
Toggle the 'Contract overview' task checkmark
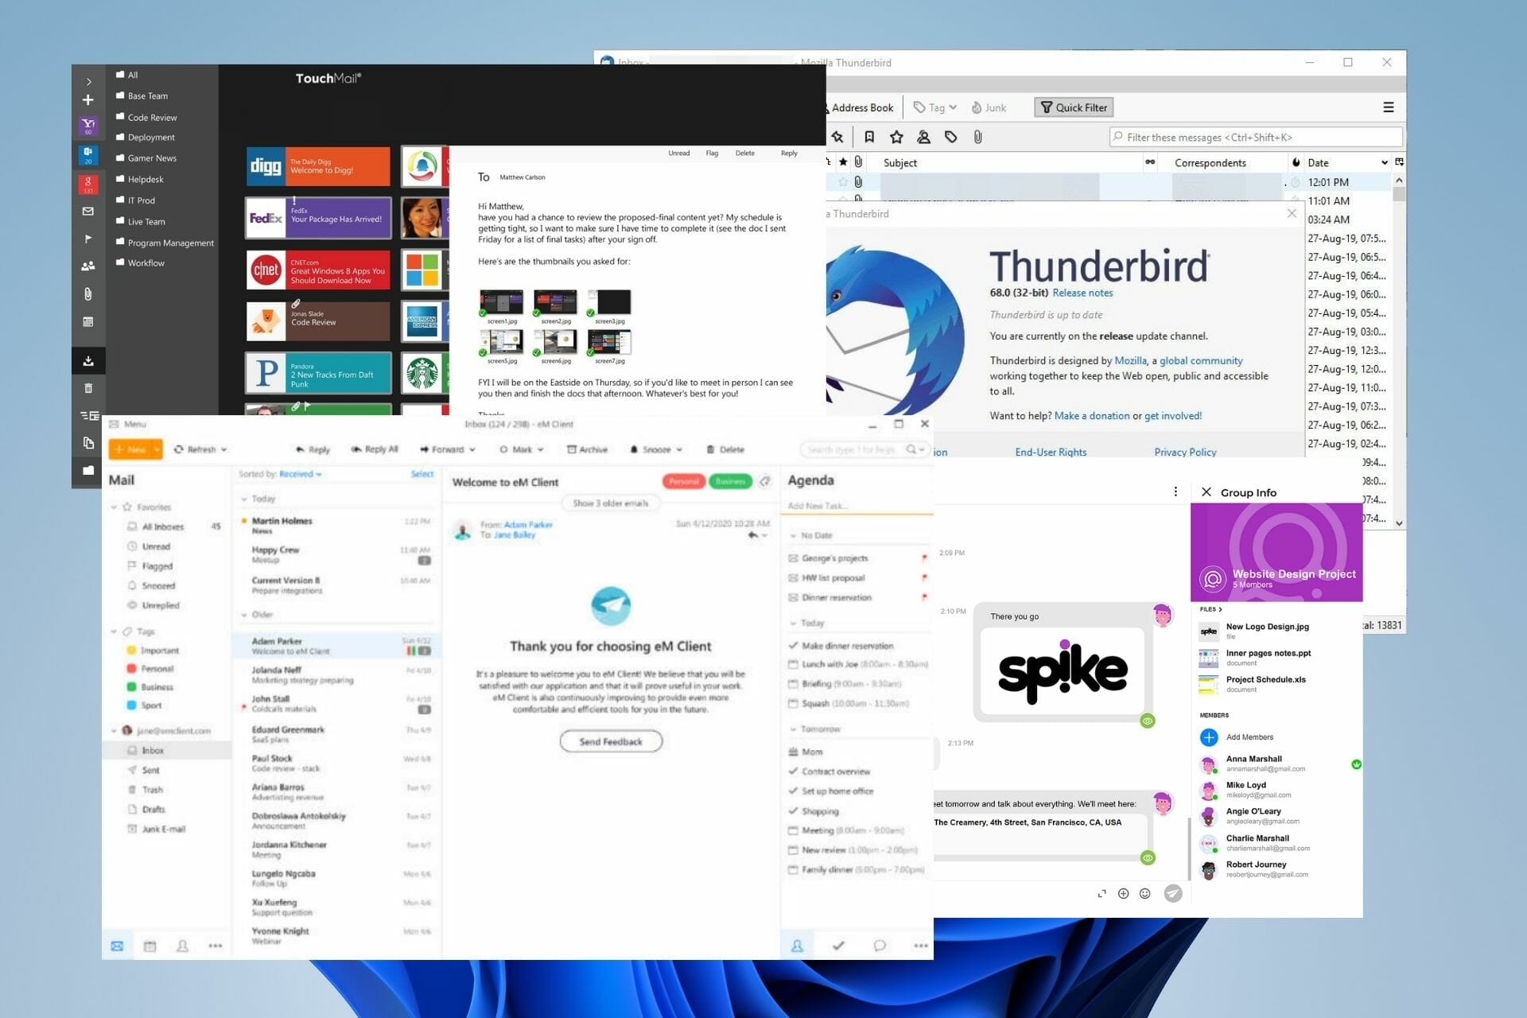[x=793, y=771]
